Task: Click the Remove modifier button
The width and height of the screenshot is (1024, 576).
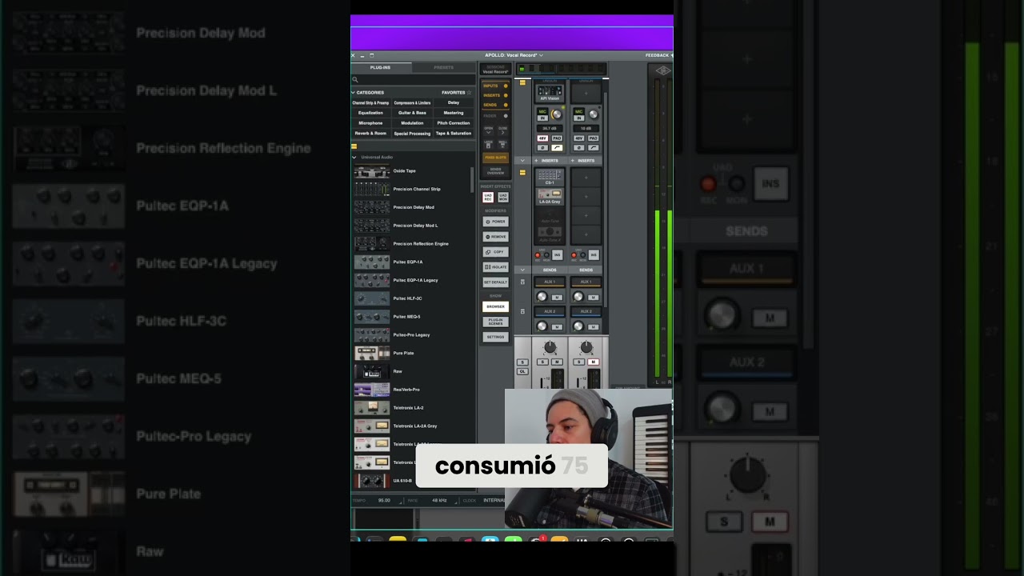Action: [495, 237]
